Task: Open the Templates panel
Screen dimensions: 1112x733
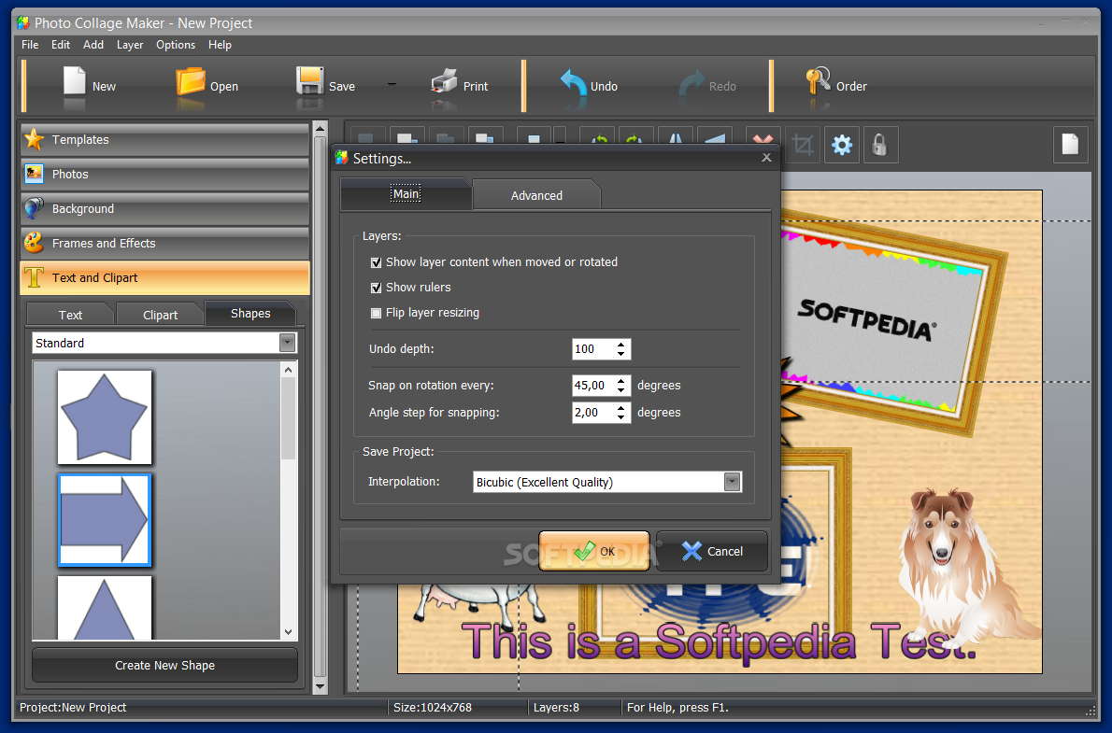Action: [165, 140]
